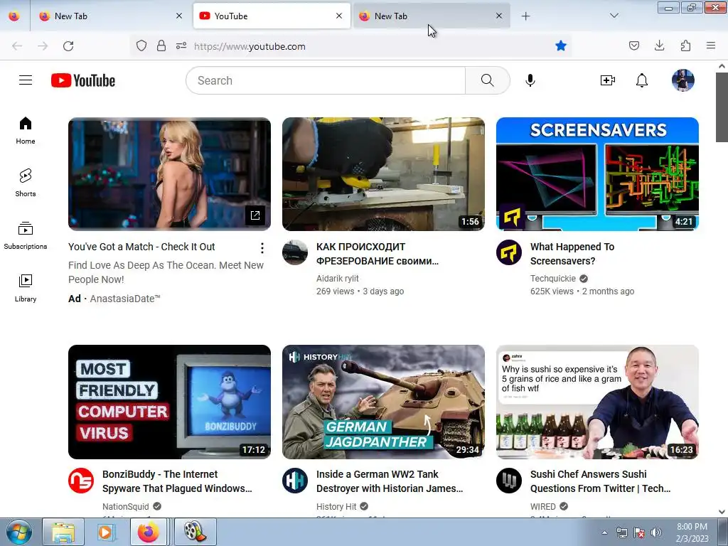Visit NationSquid channel name
Screen dimensions: 728x546
click(x=125, y=506)
